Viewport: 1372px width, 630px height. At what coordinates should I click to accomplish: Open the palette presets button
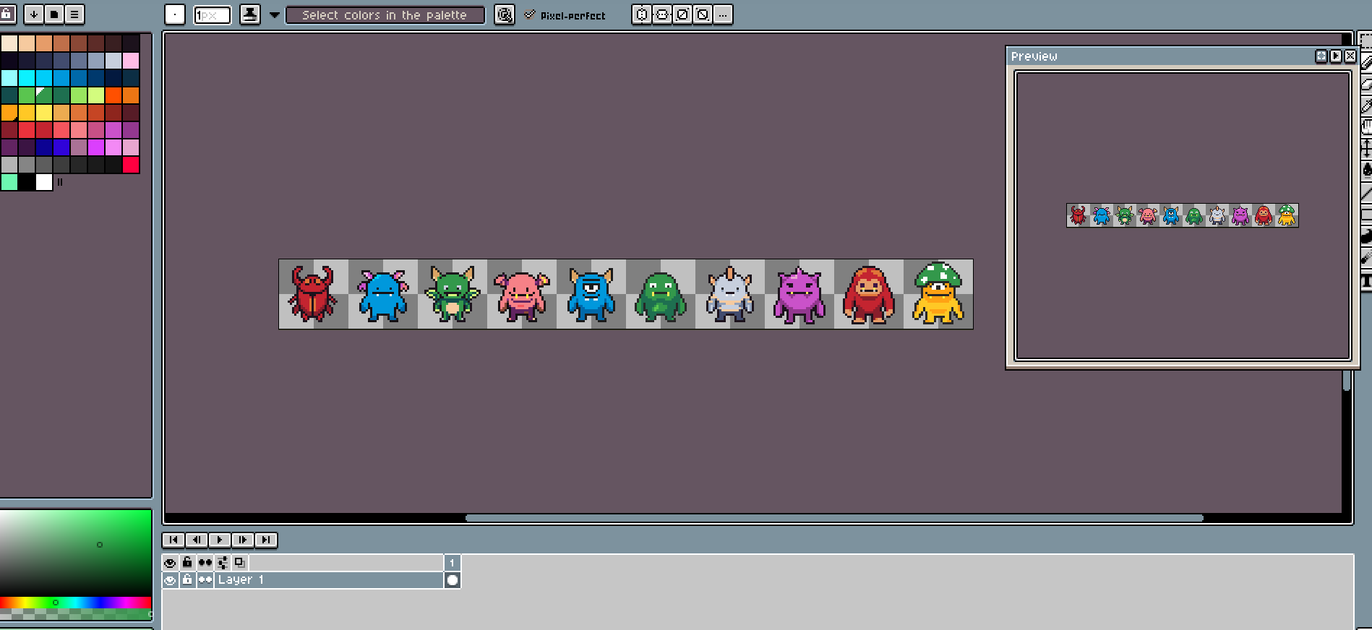(x=54, y=14)
